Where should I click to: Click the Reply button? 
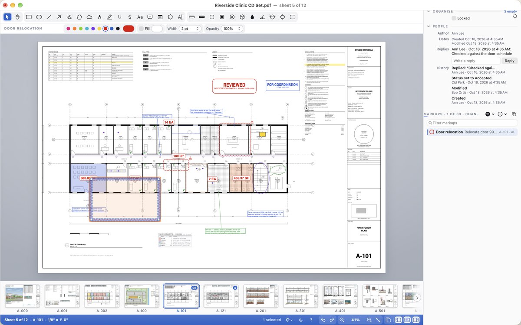tap(509, 61)
